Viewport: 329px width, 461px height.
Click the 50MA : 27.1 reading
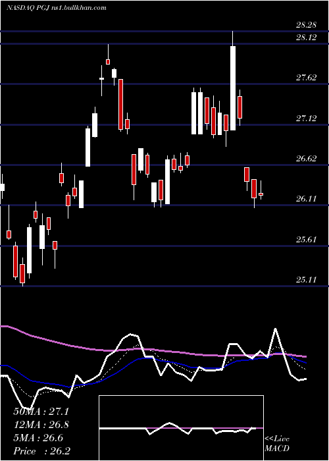tap(41, 412)
